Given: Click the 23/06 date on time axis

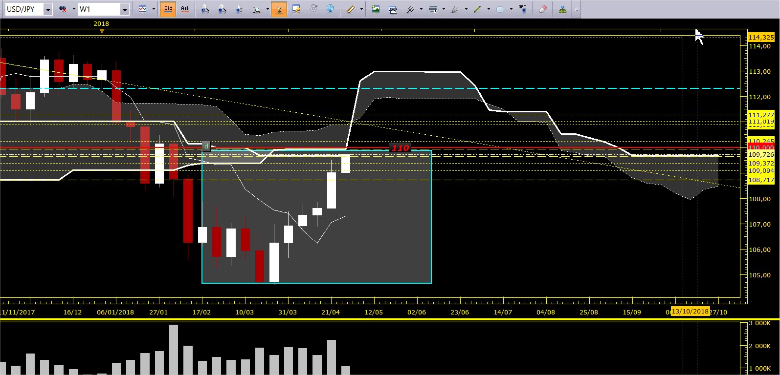Looking at the screenshot, I should click(x=460, y=312).
